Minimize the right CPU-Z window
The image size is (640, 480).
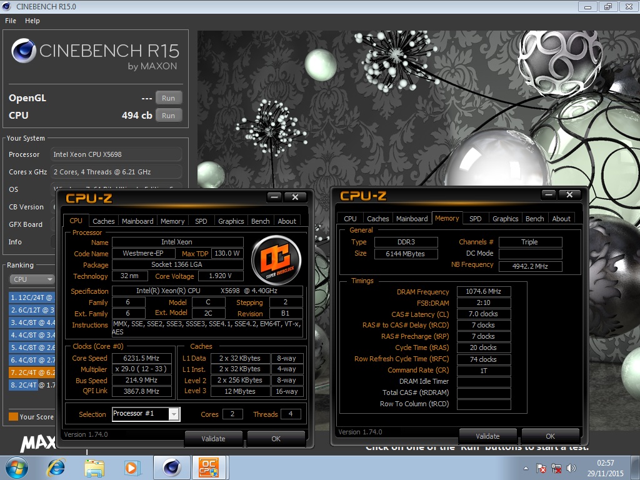tap(549, 195)
